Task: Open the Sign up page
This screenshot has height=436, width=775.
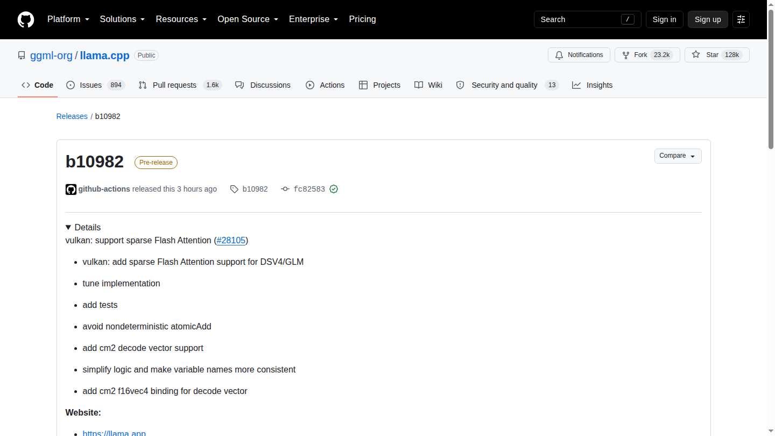Action: click(x=708, y=19)
